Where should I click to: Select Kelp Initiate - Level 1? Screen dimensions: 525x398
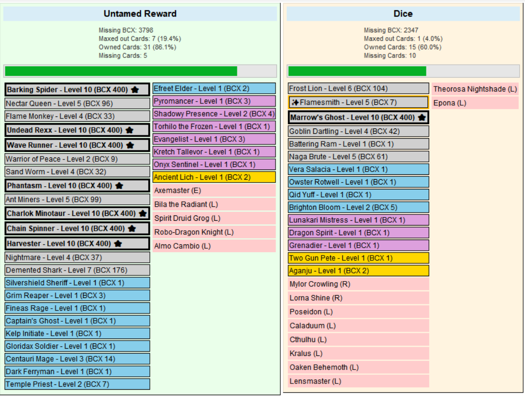point(77,334)
